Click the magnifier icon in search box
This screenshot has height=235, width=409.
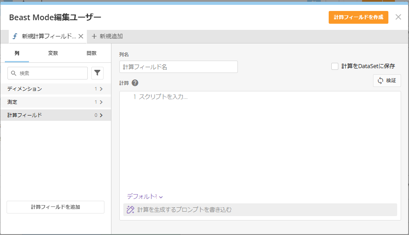(x=14, y=73)
